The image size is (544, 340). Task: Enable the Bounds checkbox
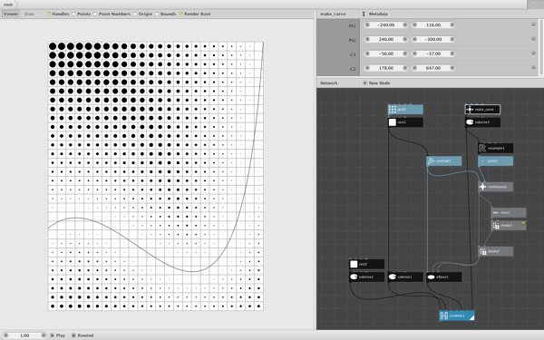(x=157, y=14)
